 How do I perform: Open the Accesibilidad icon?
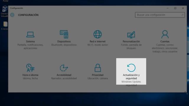(64, 68)
